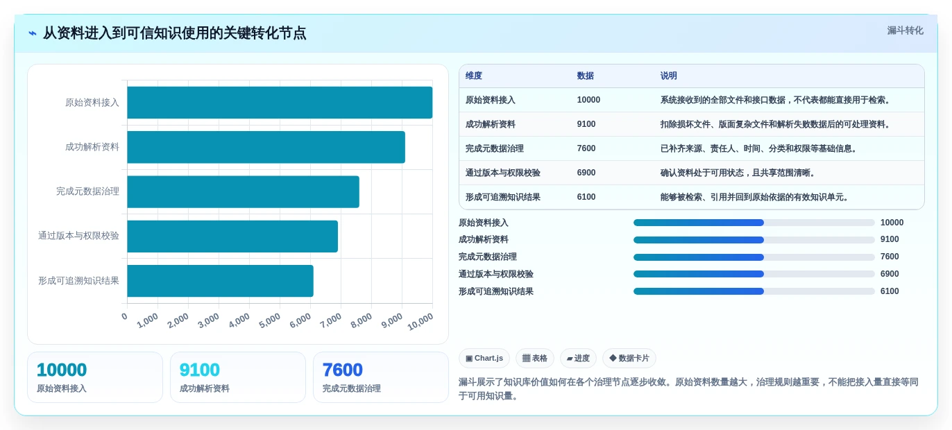The height and width of the screenshot is (430, 952).
Task: Select the Chart.js tag chip
Action: (484, 358)
